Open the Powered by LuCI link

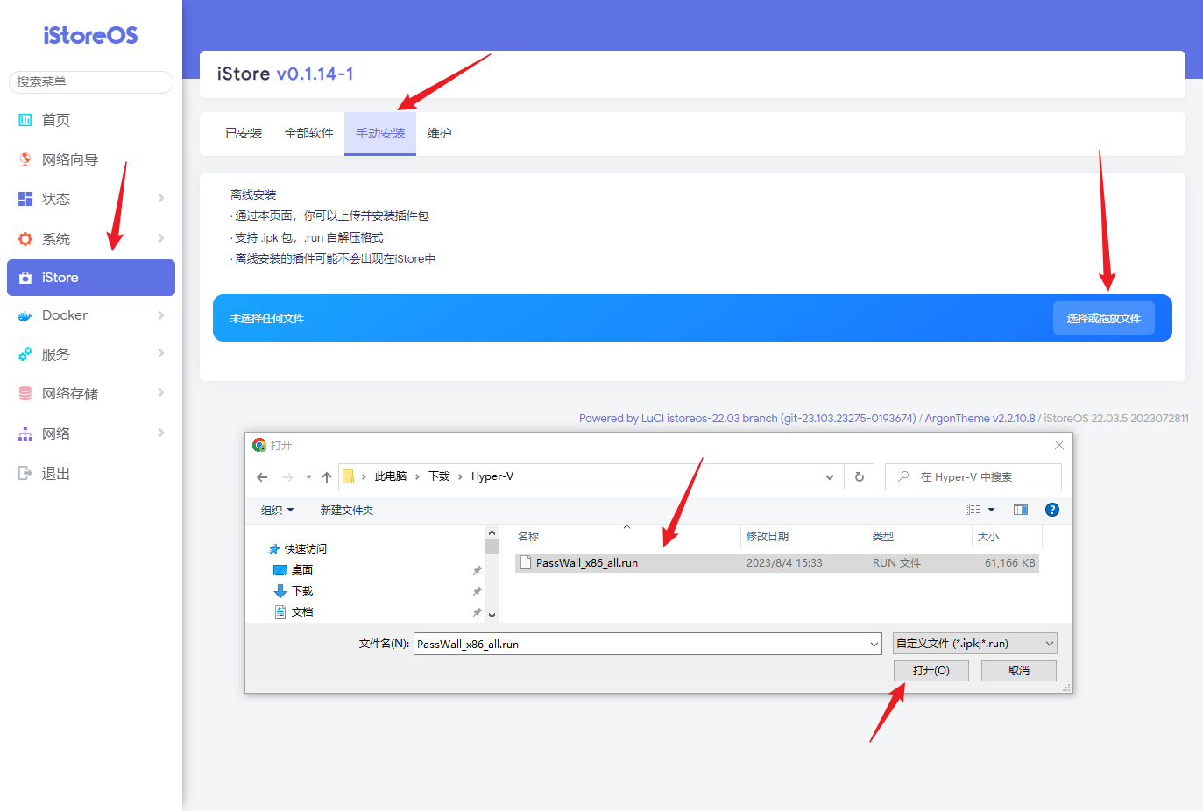pos(747,419)
